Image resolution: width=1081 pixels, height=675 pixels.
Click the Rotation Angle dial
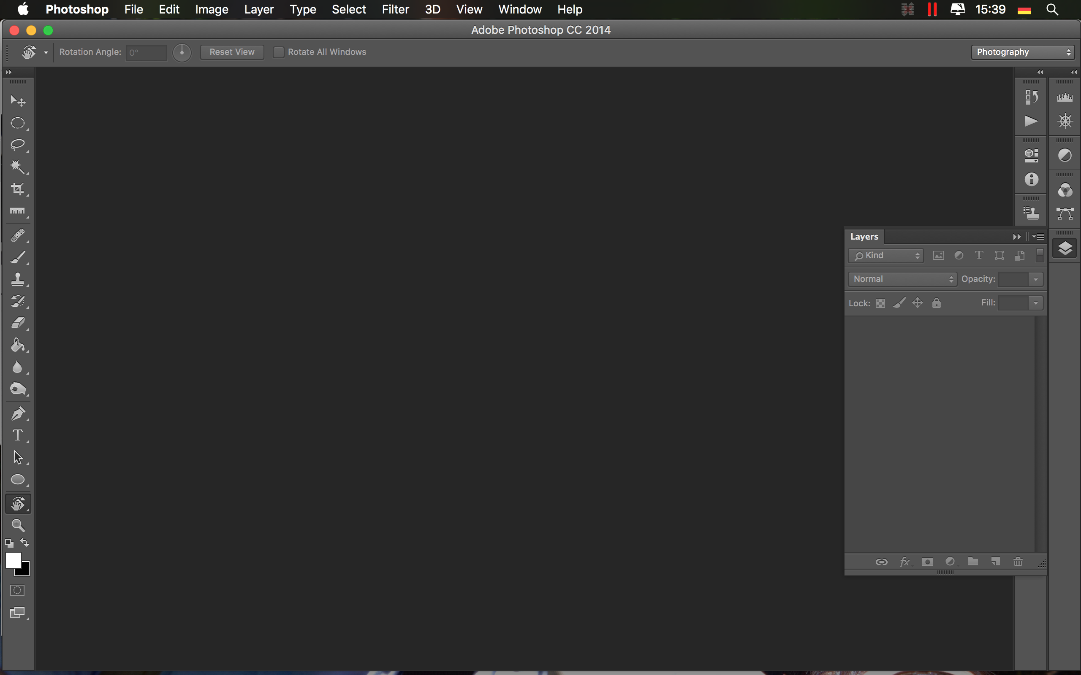point(182,53)
